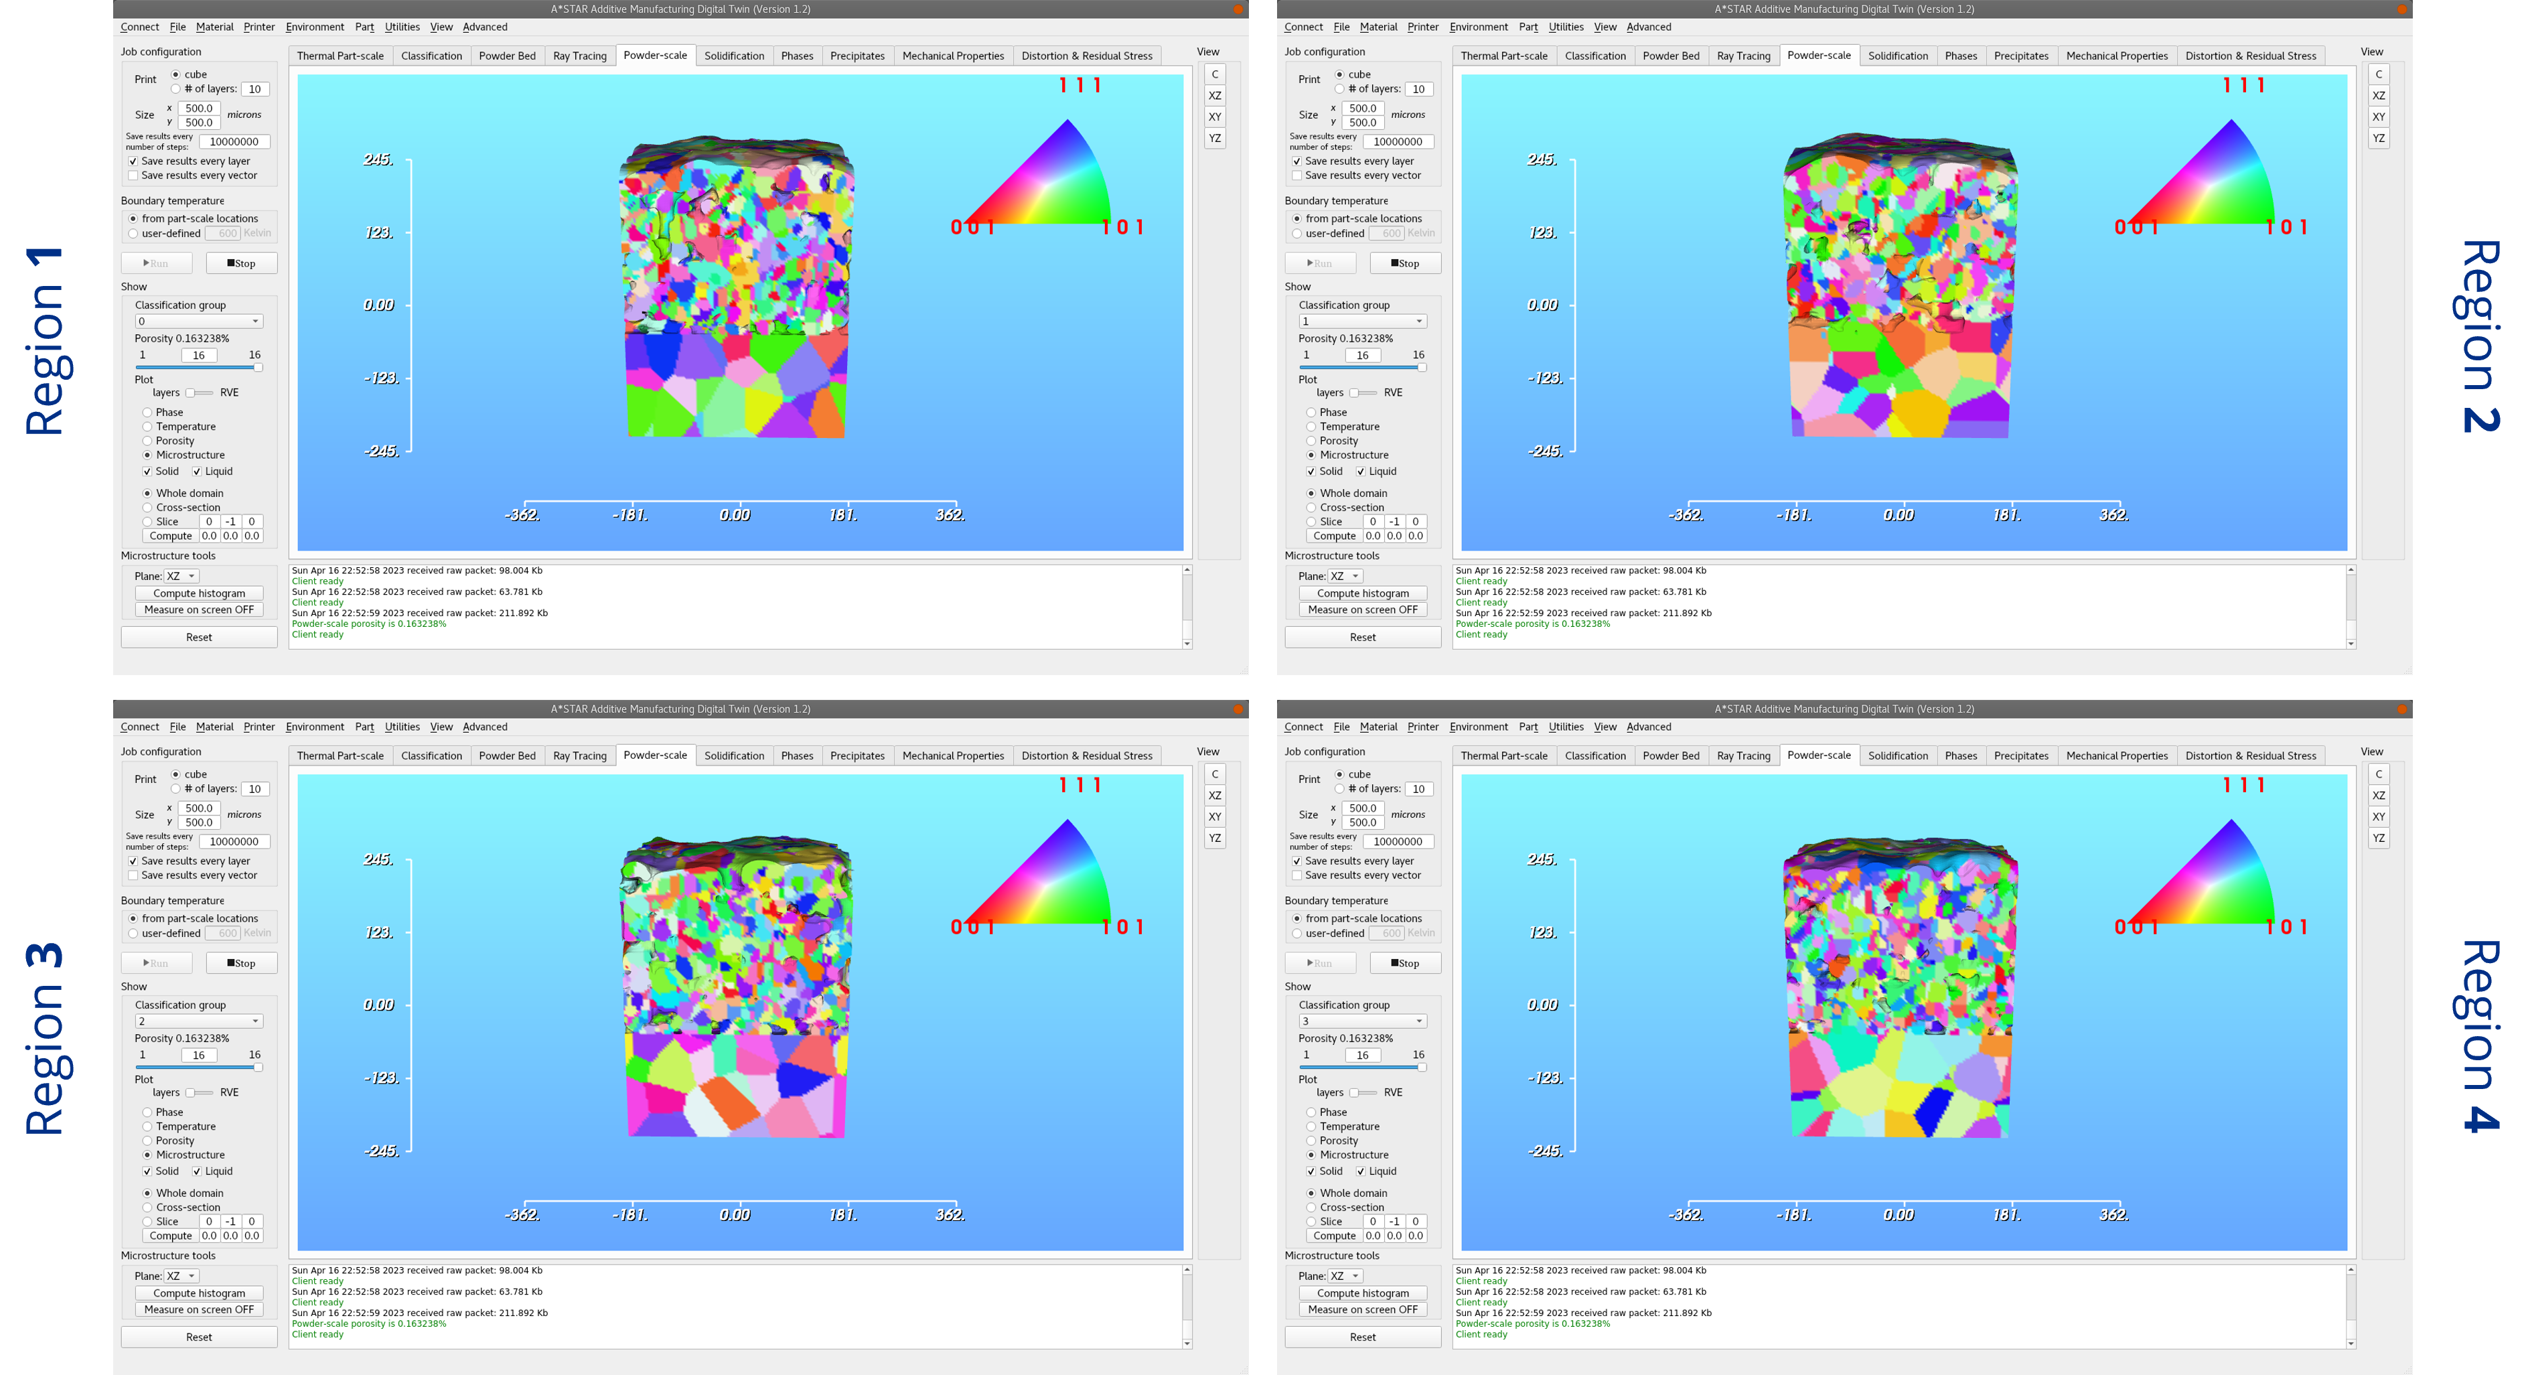This screenshot has height=1375, width=2526.
Task: Open Classification group dropdown showing 1 in Region 2
Action: (x=1363, y=321)
